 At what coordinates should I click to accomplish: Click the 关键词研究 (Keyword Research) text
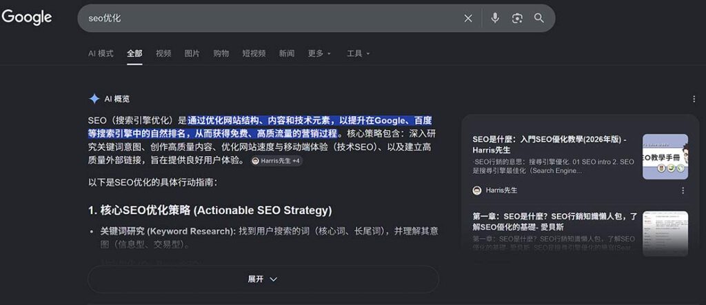(168, 231)
